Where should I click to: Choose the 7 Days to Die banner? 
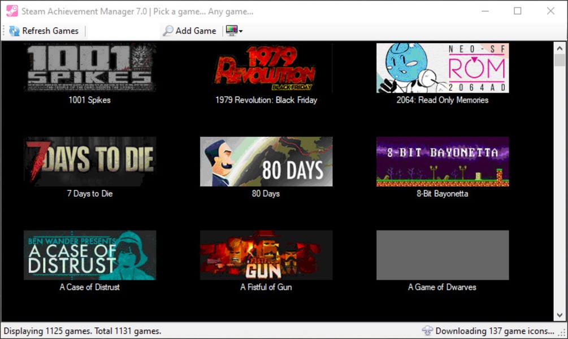click(90, 162)
